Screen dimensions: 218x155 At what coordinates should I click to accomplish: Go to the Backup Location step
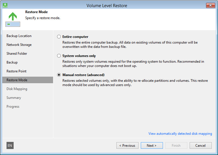pos(19,36)
